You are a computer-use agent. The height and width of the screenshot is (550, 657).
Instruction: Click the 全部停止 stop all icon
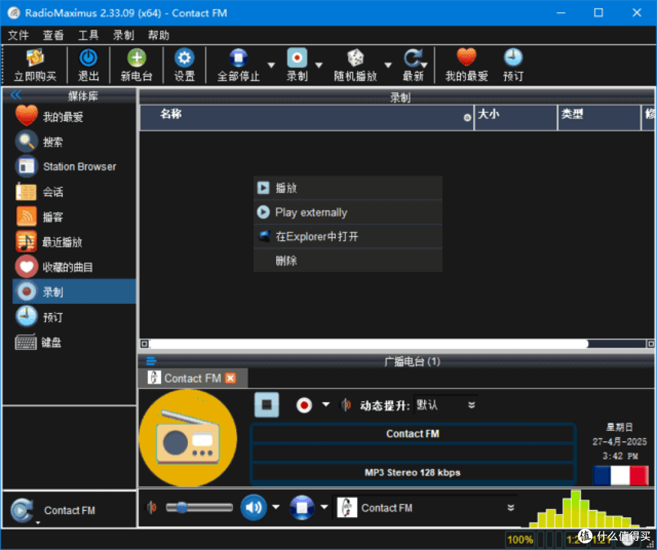click(x=238, y=58)
